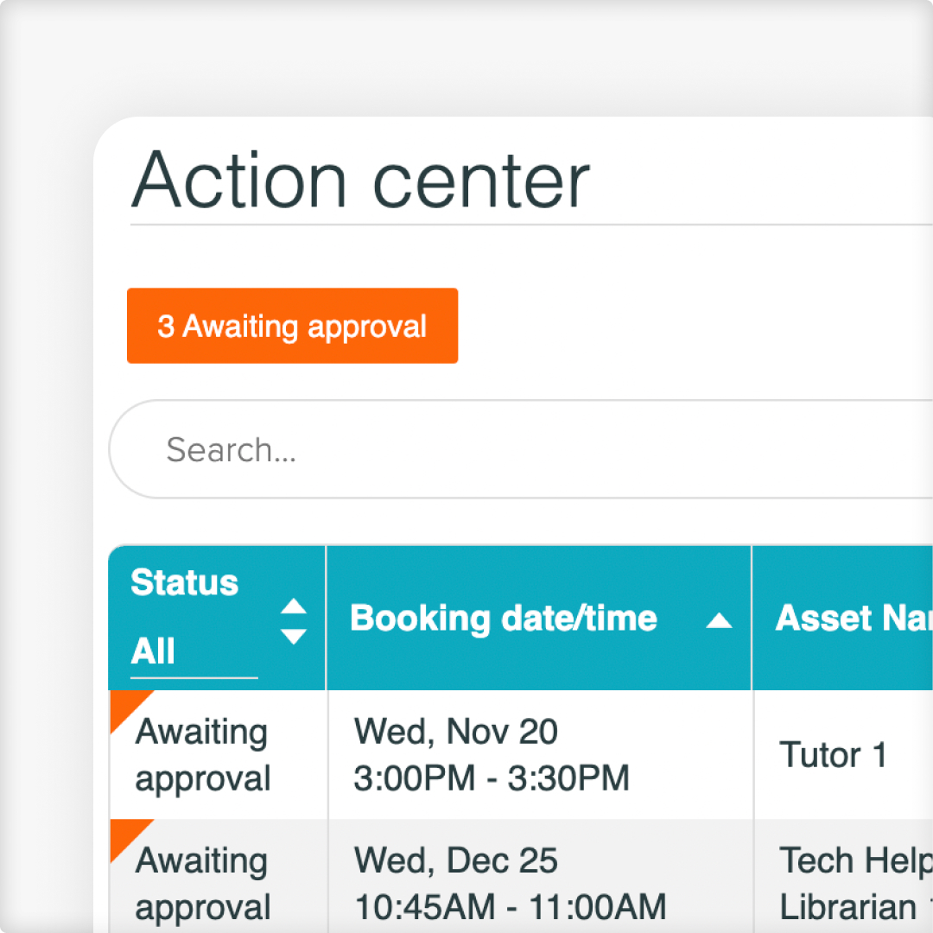
Task: Click the 10:45AM - 11:00AM time text
Action: (x=510, y=907)
